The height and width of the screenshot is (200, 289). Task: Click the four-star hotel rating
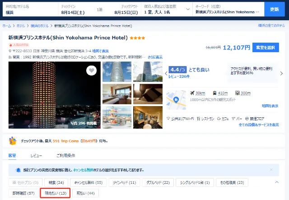click(x=137, y=38)
